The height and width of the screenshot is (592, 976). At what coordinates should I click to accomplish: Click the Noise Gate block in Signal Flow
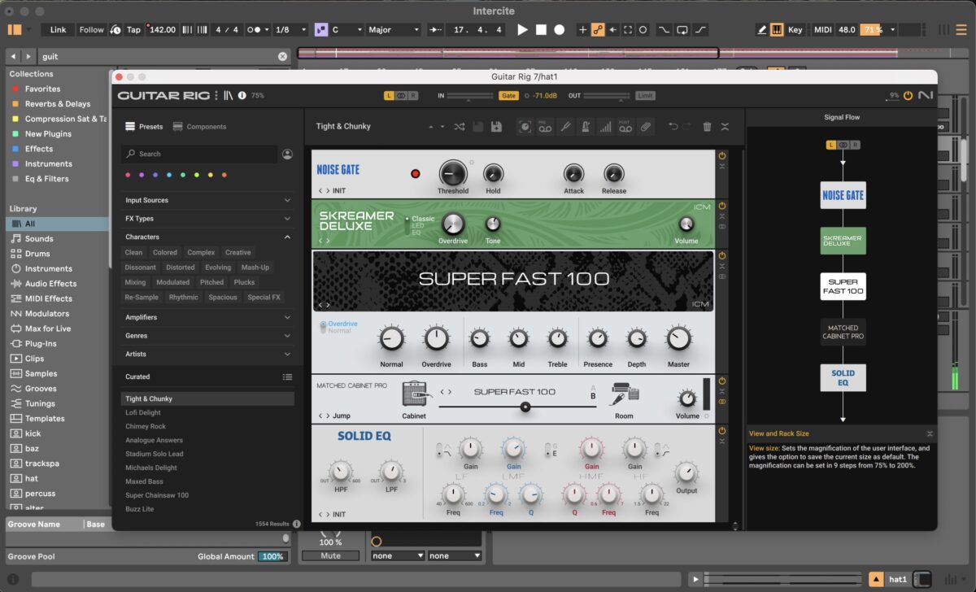843,195
